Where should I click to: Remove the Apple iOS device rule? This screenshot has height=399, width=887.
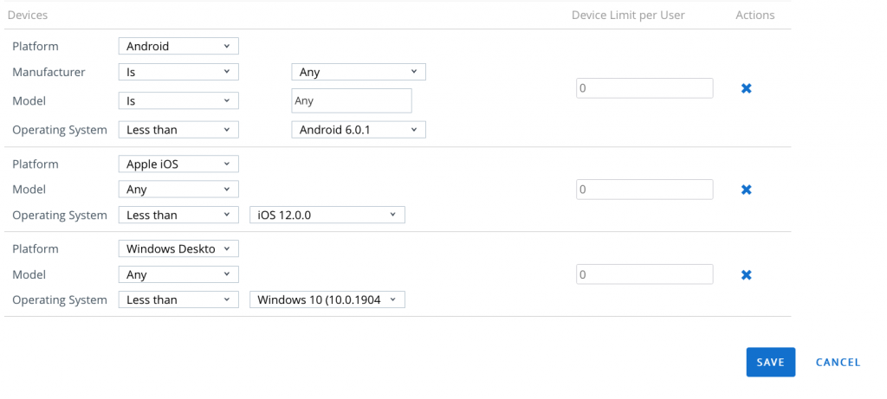coord(746,190)
